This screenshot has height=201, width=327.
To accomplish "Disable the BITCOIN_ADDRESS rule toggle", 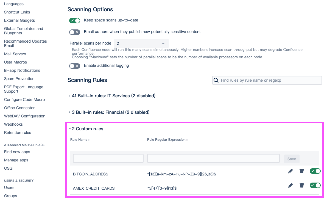I will tap(315, 171).
